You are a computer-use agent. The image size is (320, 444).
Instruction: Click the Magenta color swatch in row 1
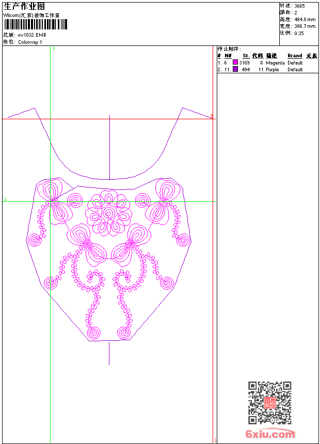[235, 62]
